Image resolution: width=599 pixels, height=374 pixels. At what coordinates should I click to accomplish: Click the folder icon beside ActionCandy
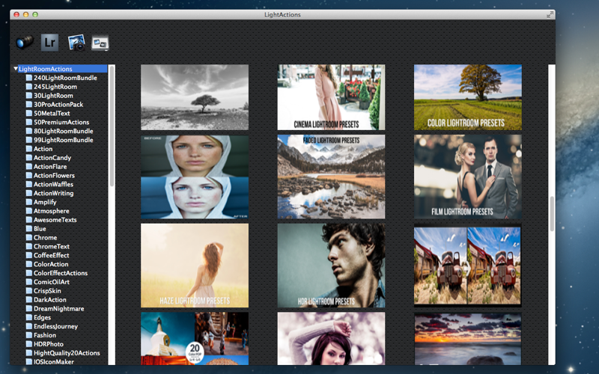click(29, 158)
